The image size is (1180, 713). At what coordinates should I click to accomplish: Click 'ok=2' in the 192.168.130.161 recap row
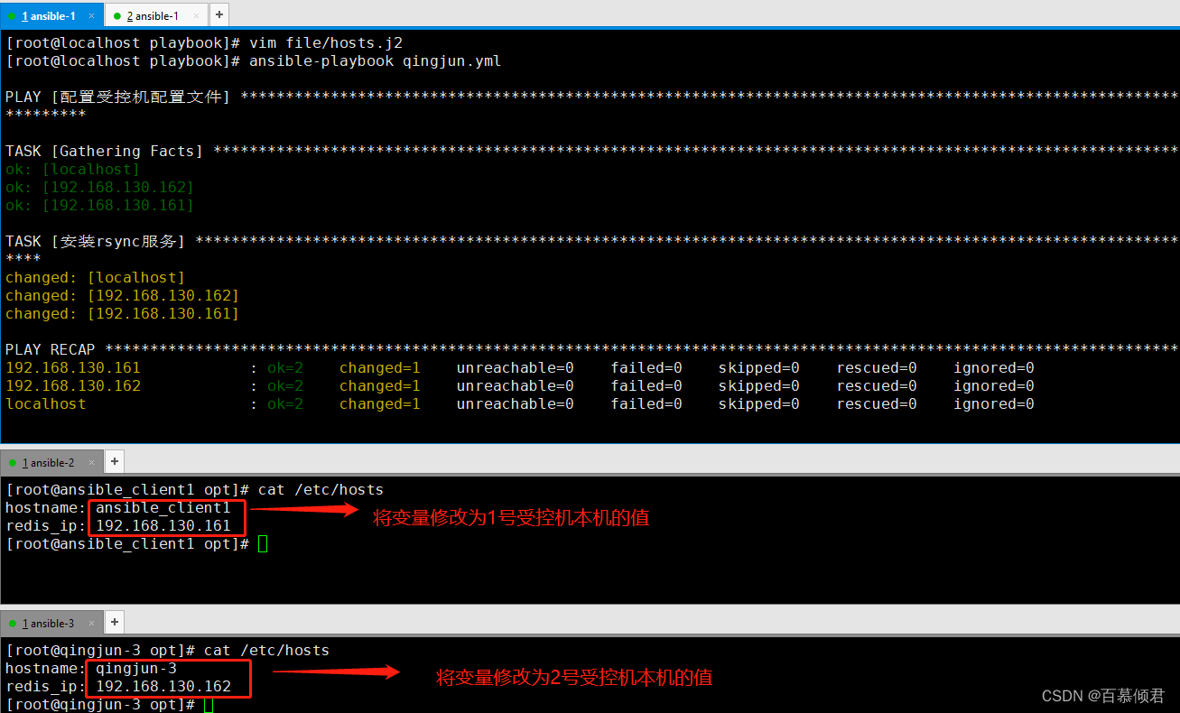tap(285, 368)
